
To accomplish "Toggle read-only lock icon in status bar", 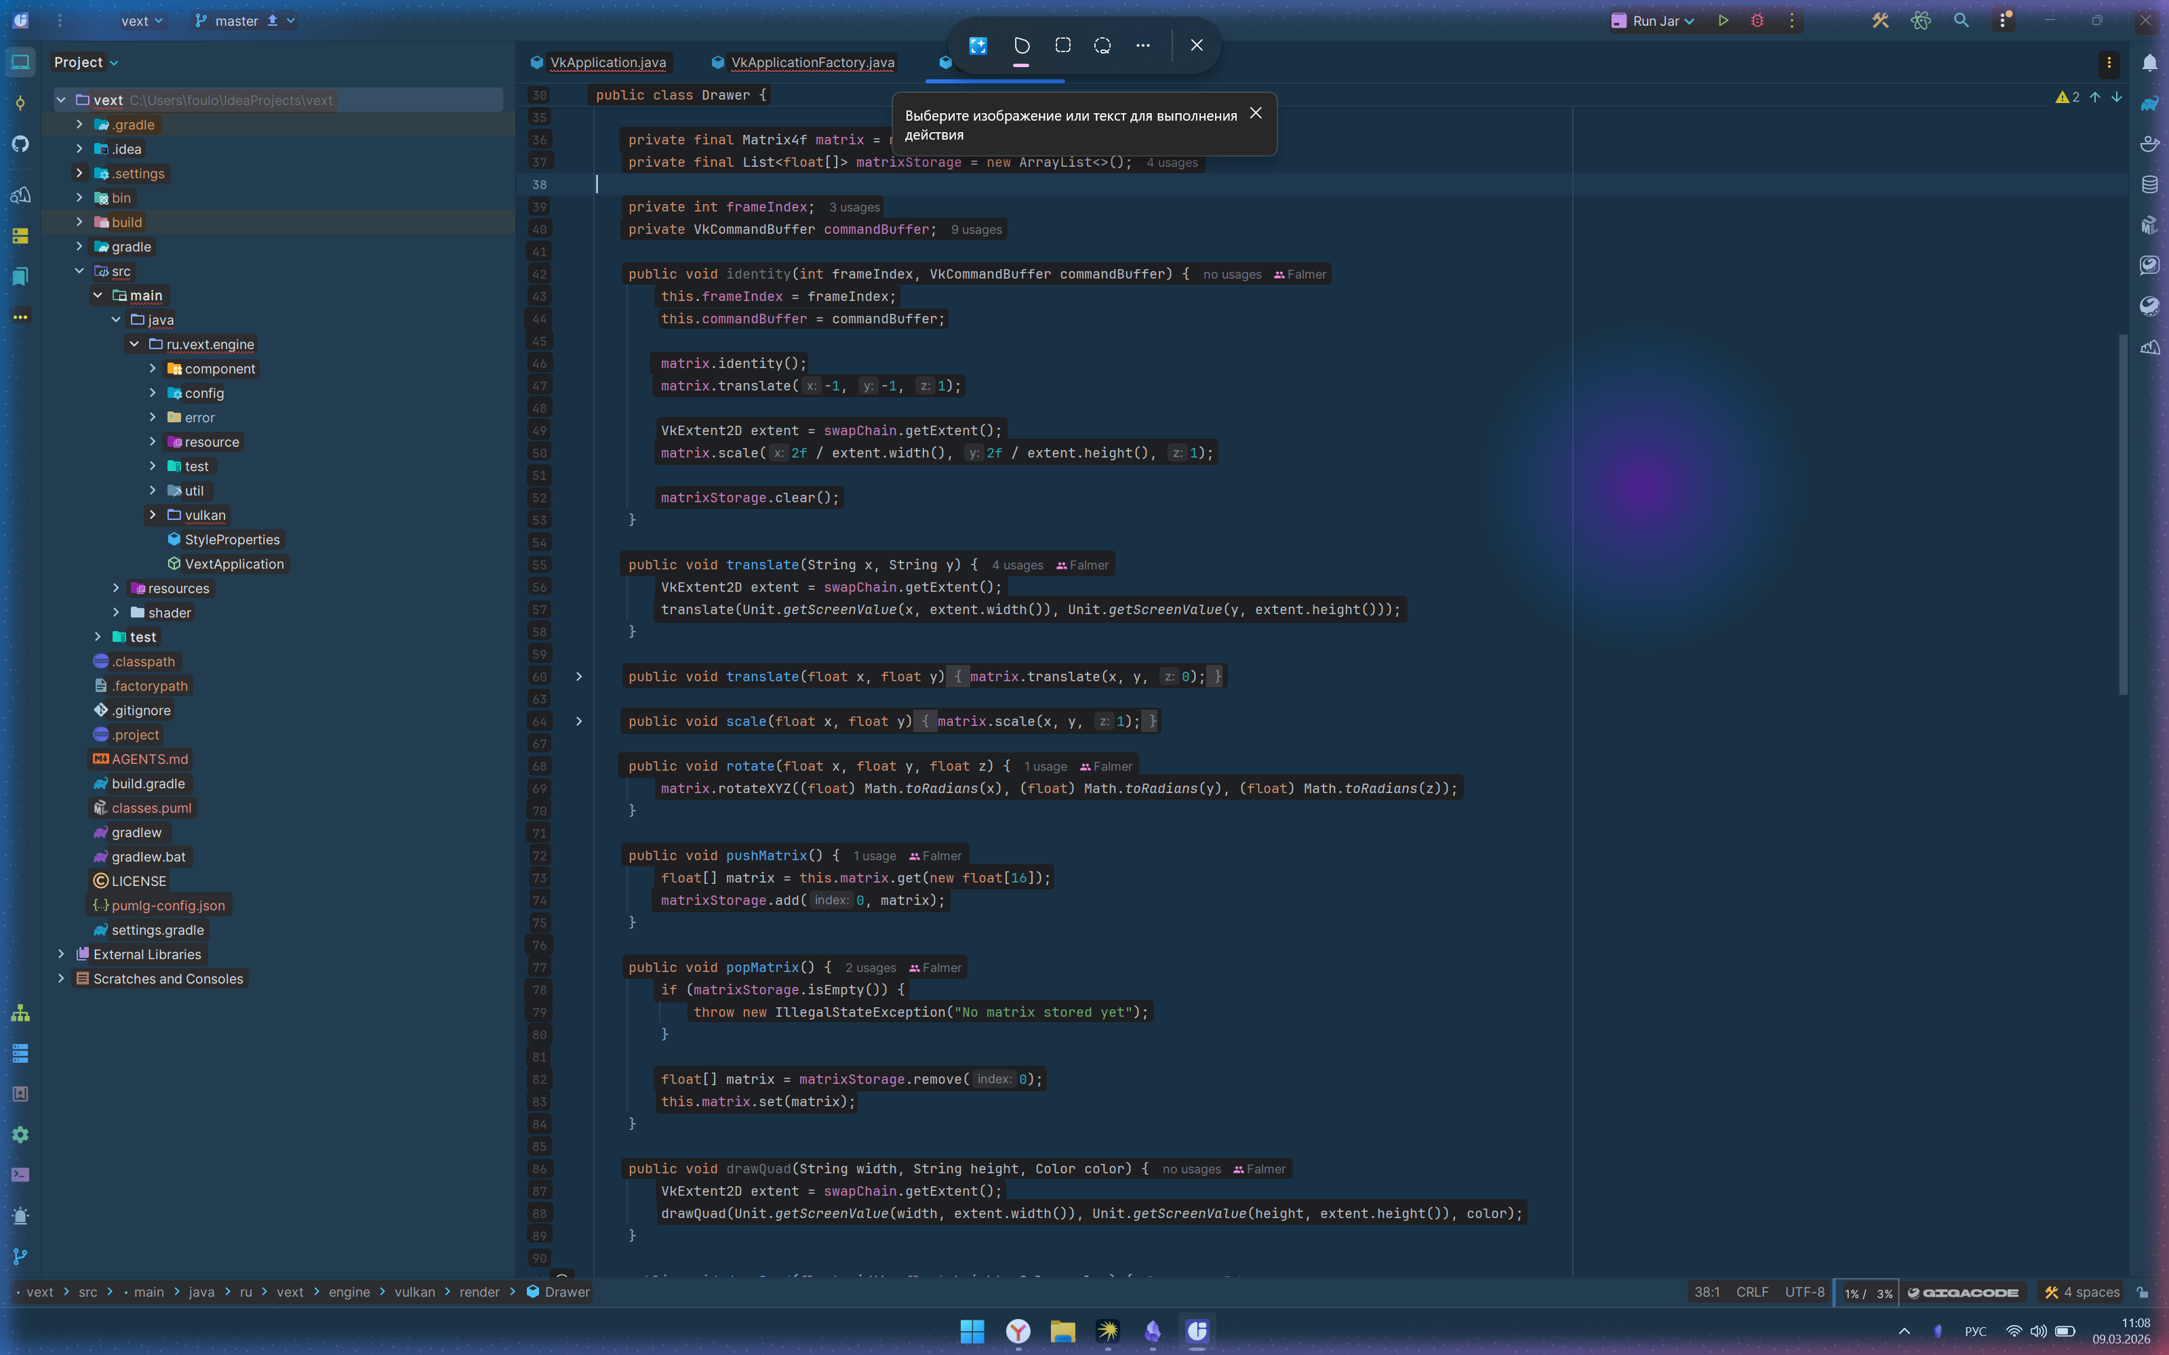I will (2143, 1292).
